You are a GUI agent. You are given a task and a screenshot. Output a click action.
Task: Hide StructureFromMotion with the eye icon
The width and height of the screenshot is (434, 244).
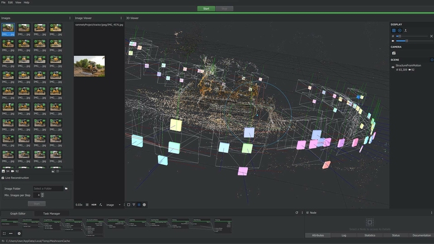tap(393, 67)
